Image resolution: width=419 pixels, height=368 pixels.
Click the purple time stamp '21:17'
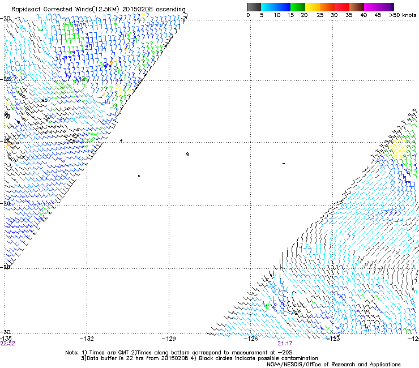[x=285, y=344]
